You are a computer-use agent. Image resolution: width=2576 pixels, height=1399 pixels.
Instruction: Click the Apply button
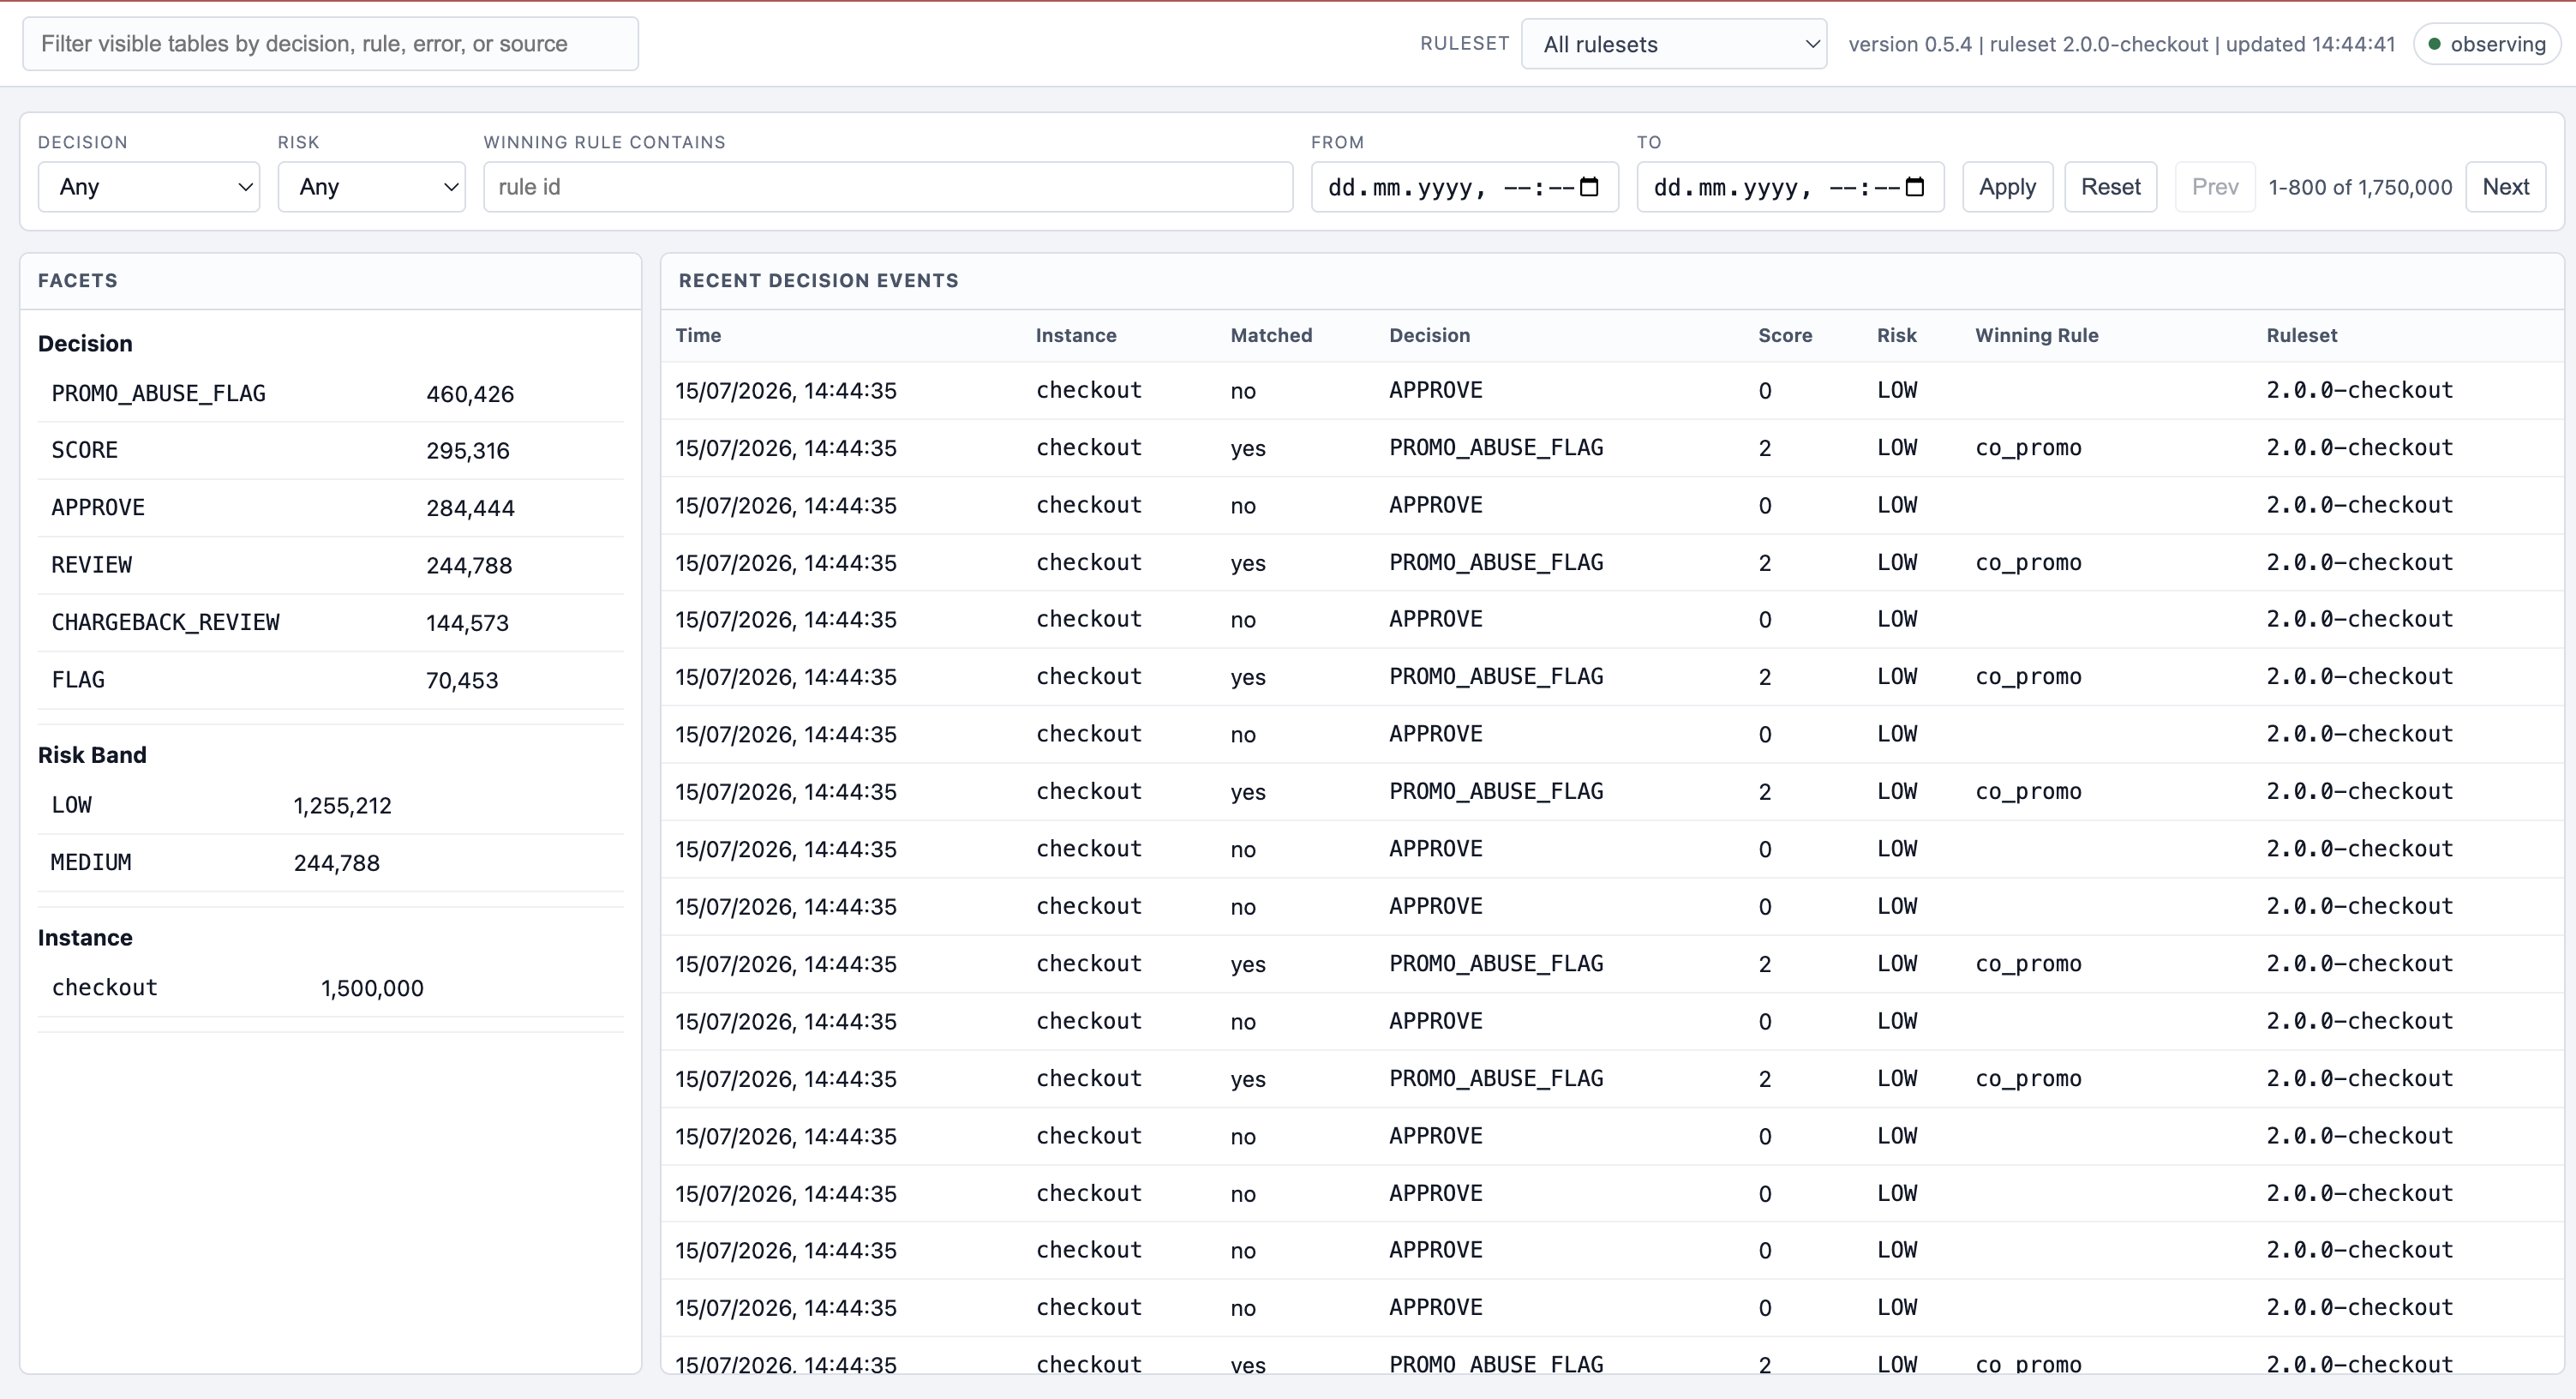(2007, 187)
